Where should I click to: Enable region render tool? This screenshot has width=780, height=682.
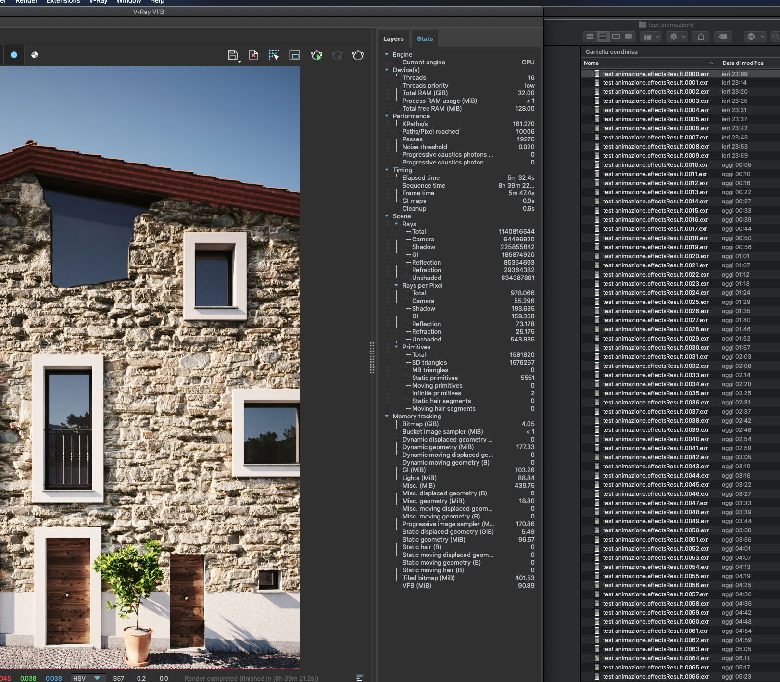[295, 55]
